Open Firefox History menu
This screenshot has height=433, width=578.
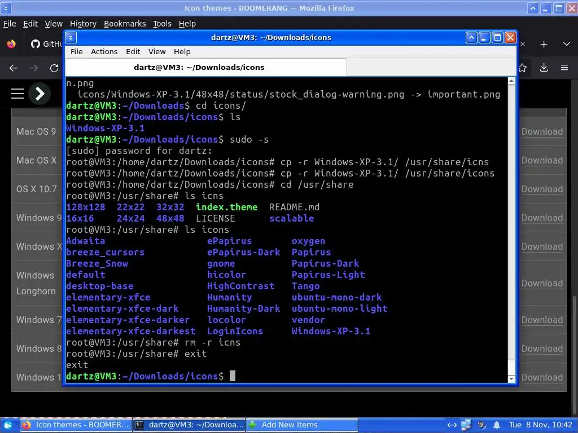[x=84, y=24]
